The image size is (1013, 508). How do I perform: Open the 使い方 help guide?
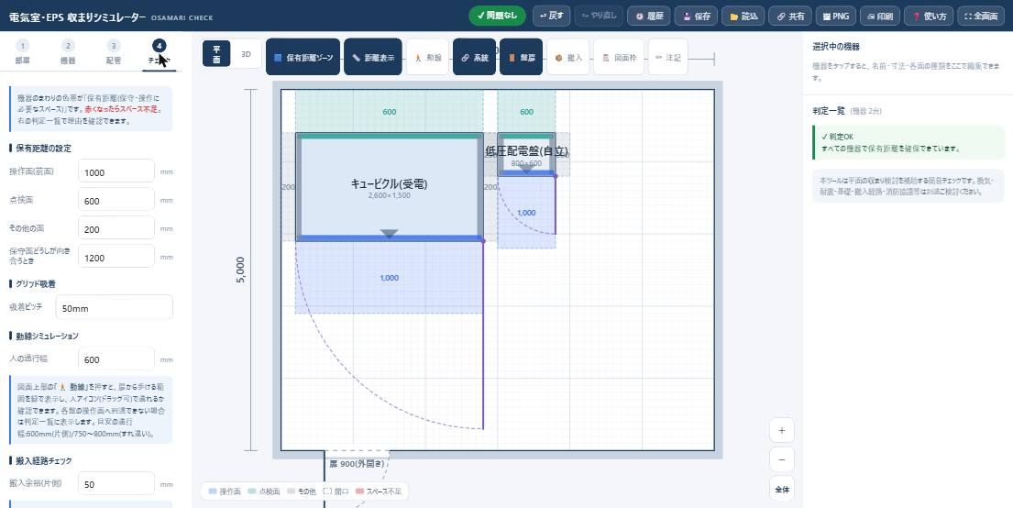pyautogui.click(x=929, y=17)
